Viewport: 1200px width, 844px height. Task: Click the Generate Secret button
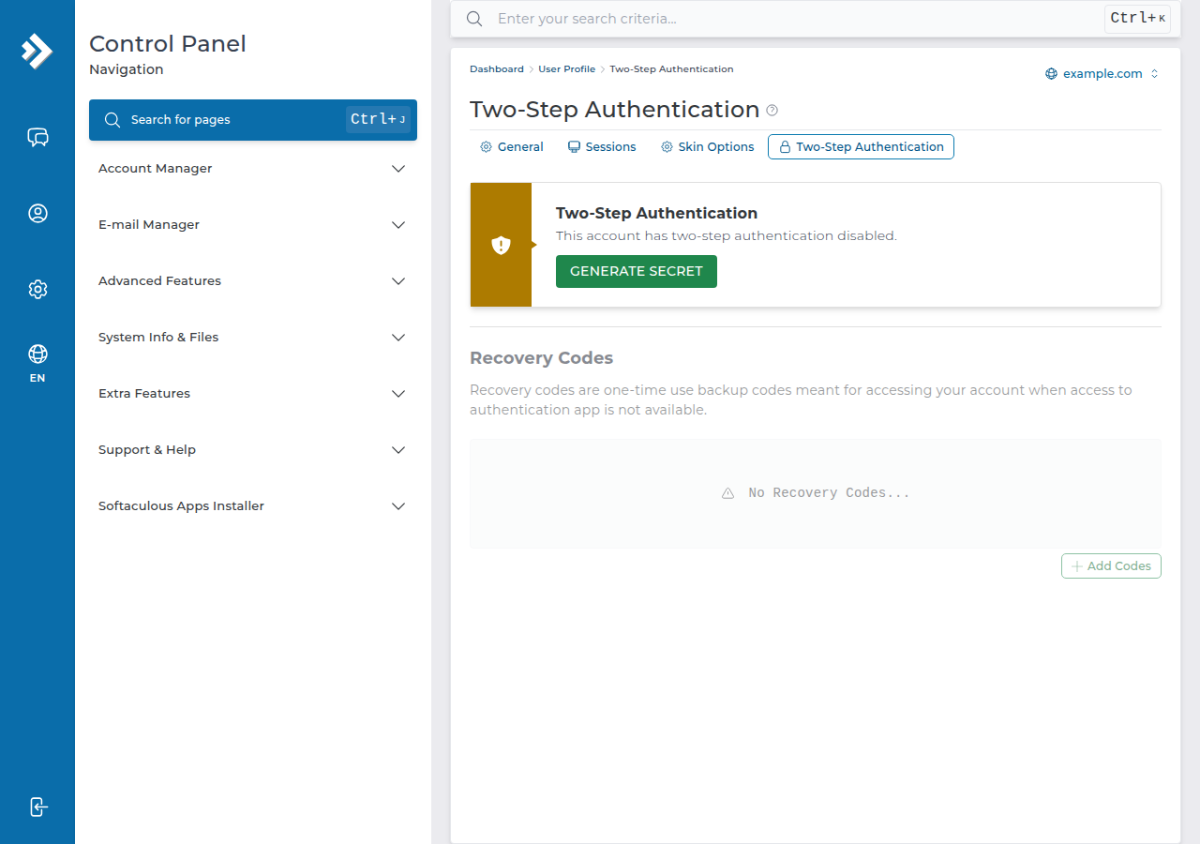(x=637, y=272)
